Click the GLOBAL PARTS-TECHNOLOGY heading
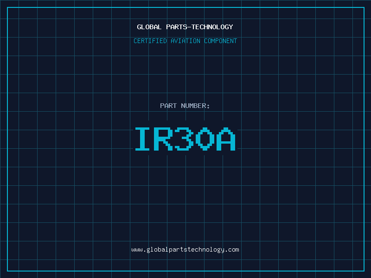Viewport: 371px width, 278px height. click(185, 27)
